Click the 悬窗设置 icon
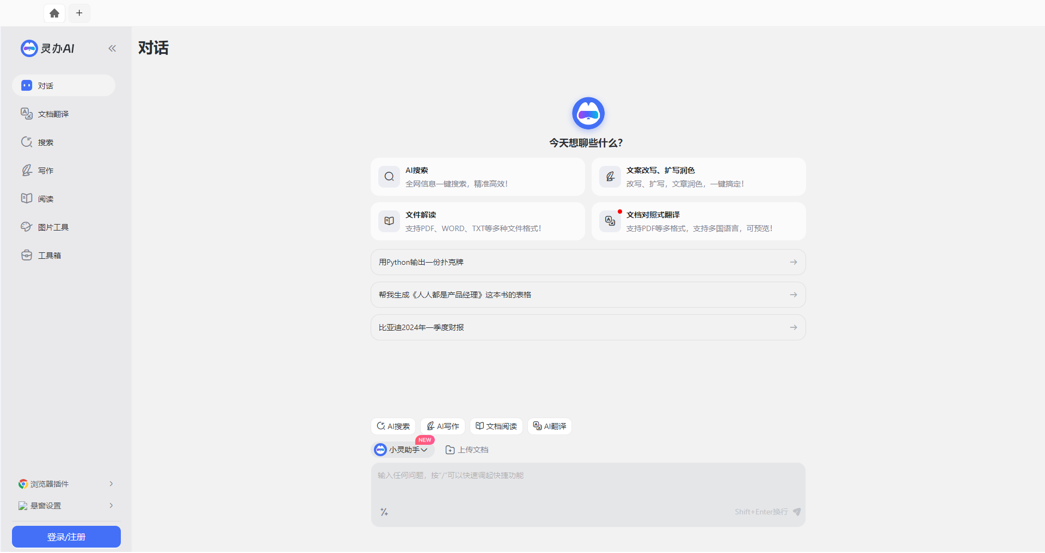 coord(23,506)
